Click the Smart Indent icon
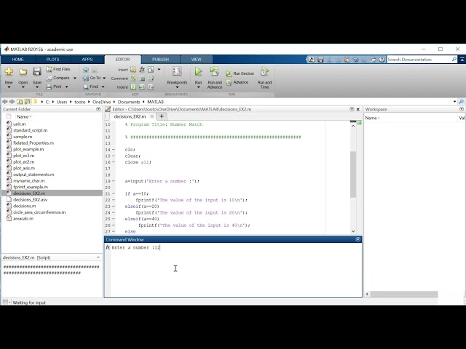This screenshot has width=466, height=349. pos(133,87)
